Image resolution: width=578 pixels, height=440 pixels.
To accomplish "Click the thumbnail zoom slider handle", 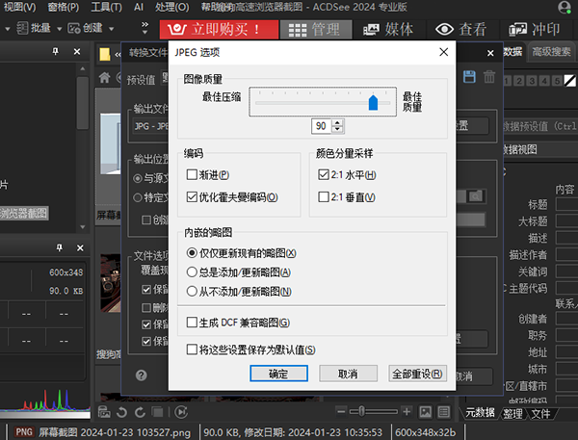I will coord(361,411).
